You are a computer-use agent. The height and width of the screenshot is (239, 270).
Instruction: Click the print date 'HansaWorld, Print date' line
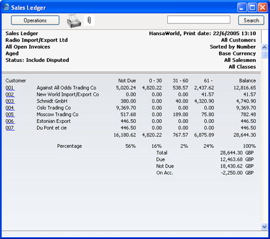202,33
